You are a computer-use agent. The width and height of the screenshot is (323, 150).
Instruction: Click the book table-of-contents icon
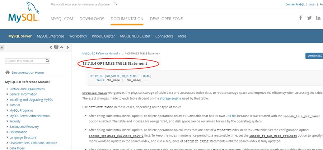click(x=56, y=47)
